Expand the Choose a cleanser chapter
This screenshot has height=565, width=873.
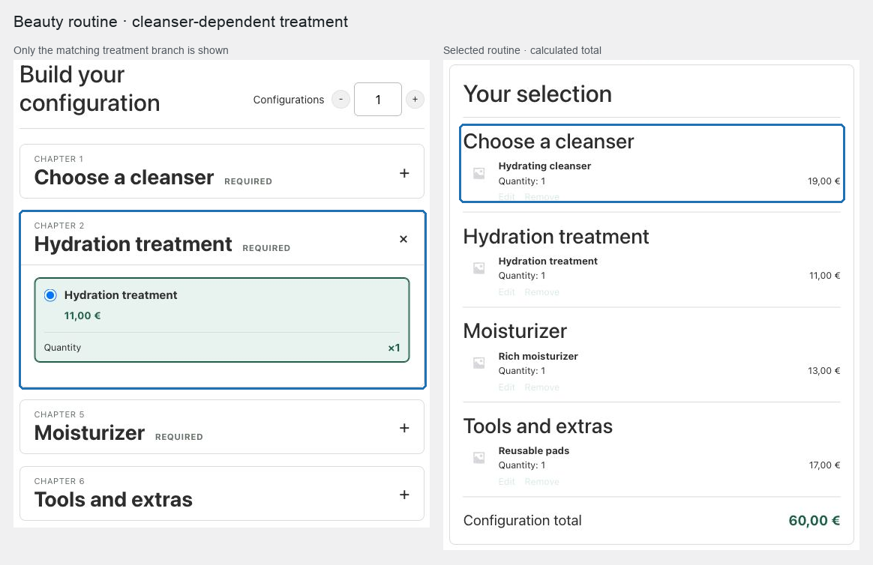(404, 173)
